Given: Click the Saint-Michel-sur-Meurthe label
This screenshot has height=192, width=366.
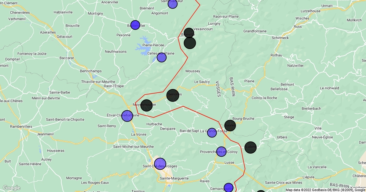Looking at the screenshot, I should (134, 147).
